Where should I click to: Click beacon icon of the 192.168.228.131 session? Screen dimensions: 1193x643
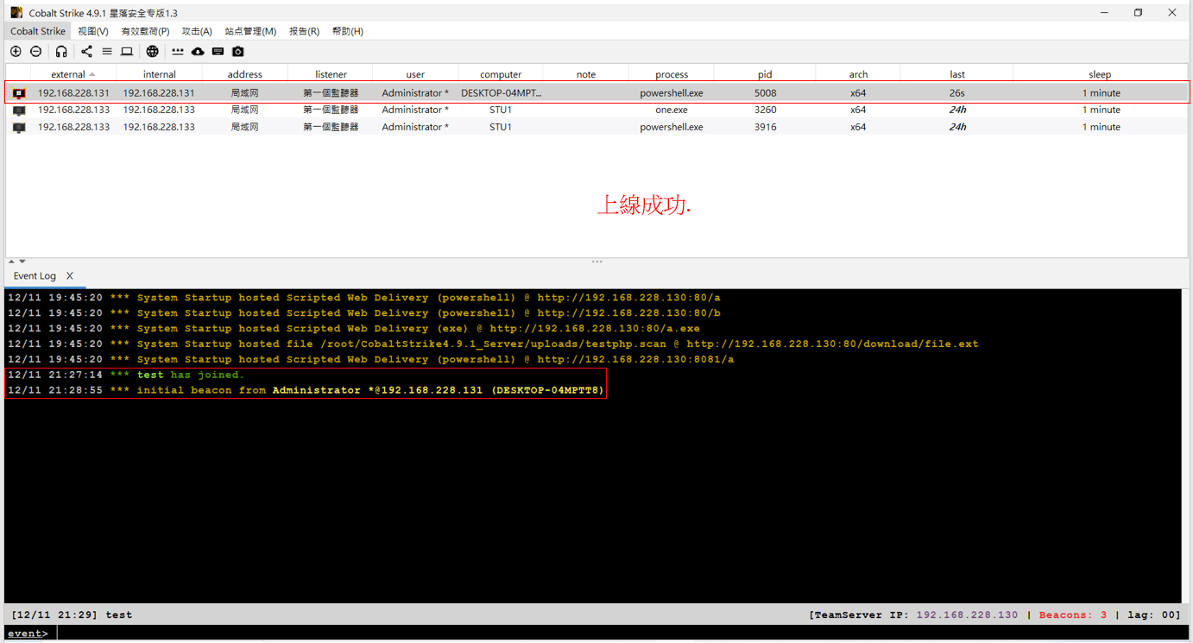[19, 93]
